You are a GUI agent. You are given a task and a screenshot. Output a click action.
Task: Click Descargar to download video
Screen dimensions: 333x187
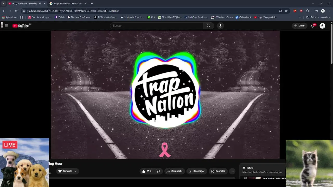[197, 171]
